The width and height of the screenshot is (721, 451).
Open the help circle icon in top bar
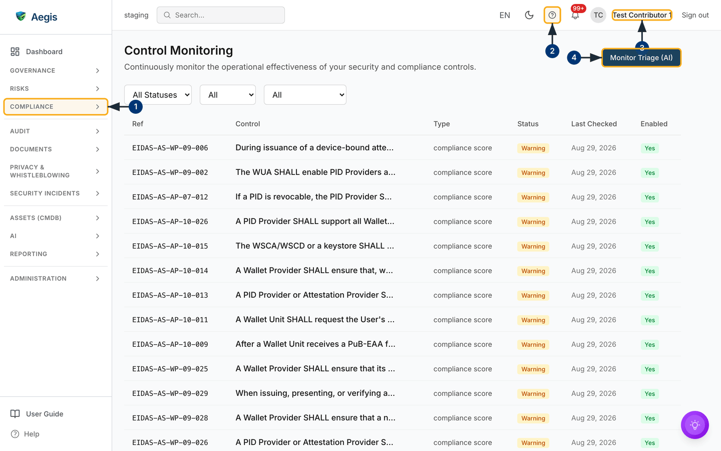click(x=552, y=15)
